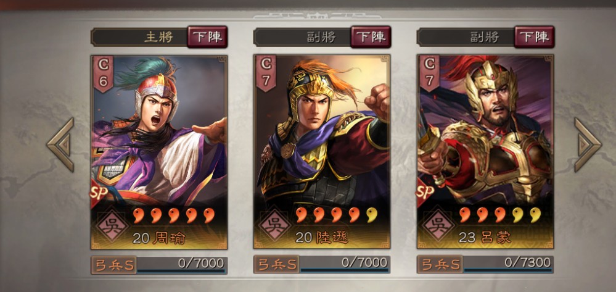Open the 周瑜 general card
This screenshot has width=616, height=292.
[x=159, y=152]
